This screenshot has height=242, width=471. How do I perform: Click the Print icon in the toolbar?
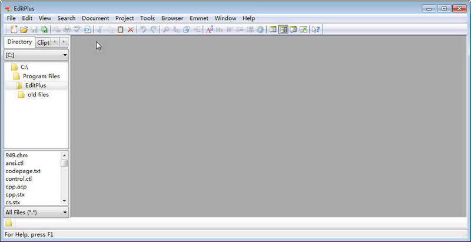[57, 29]
